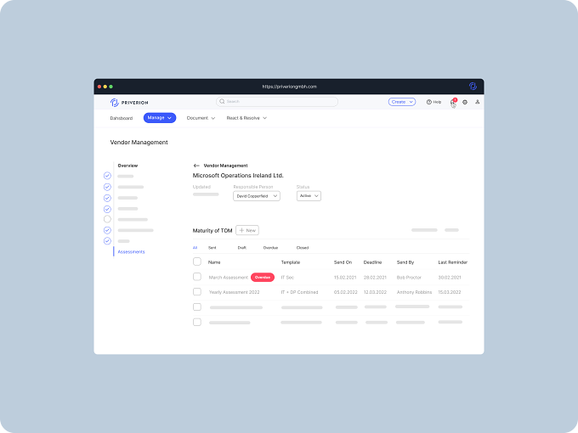The height and width of the screenshot is (433, 578).
Task: Click in the Search input field
Action: pos(277,102)
